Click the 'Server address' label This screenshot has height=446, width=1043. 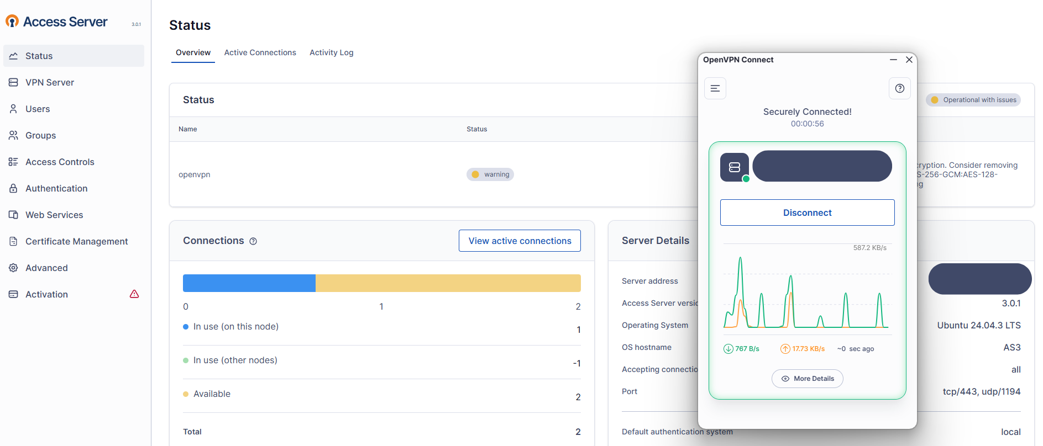[649, 281]
